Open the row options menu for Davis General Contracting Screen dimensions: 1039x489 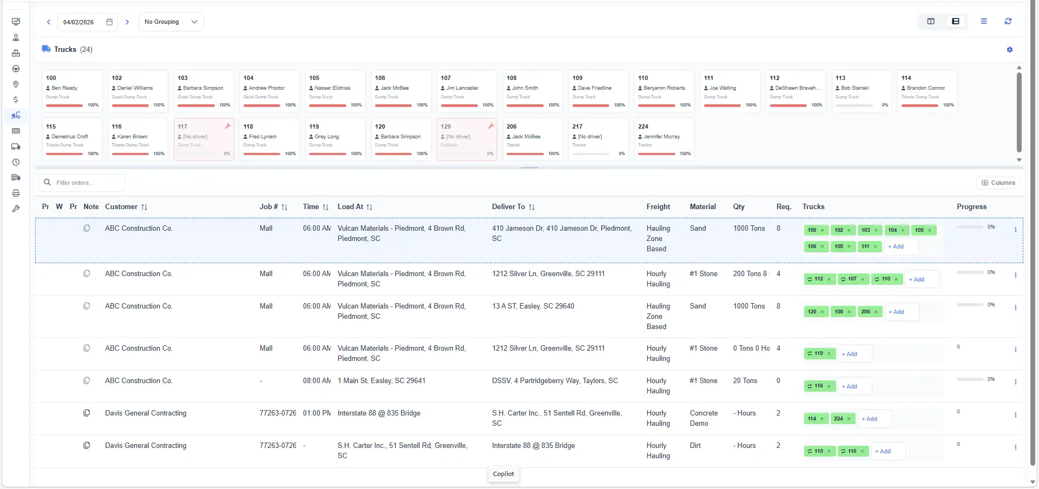1016,415
